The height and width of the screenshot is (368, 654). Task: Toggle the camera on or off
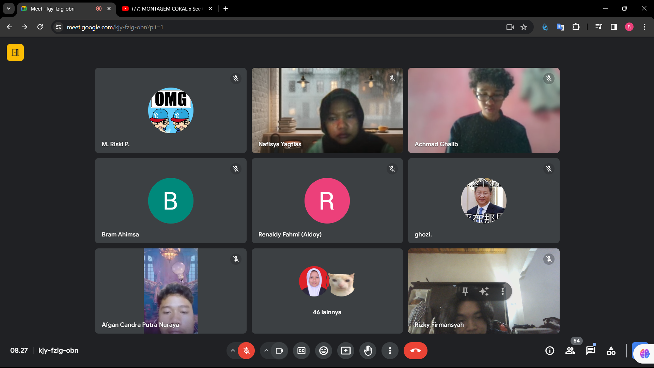pyautogui.click(x=279, y=351)
